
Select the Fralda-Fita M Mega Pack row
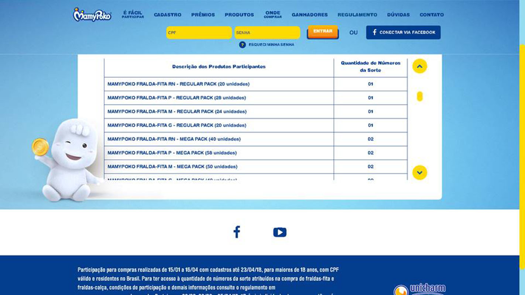(256, 167)
